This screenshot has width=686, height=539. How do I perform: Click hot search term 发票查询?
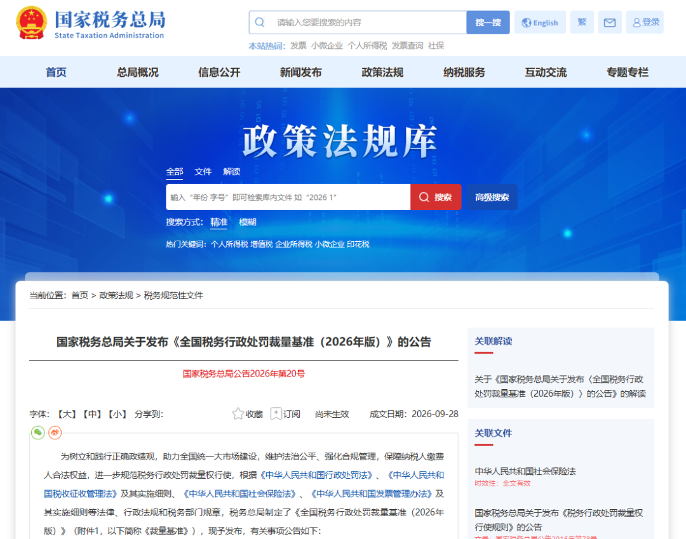pyautogui.click(x=407, y=46)
